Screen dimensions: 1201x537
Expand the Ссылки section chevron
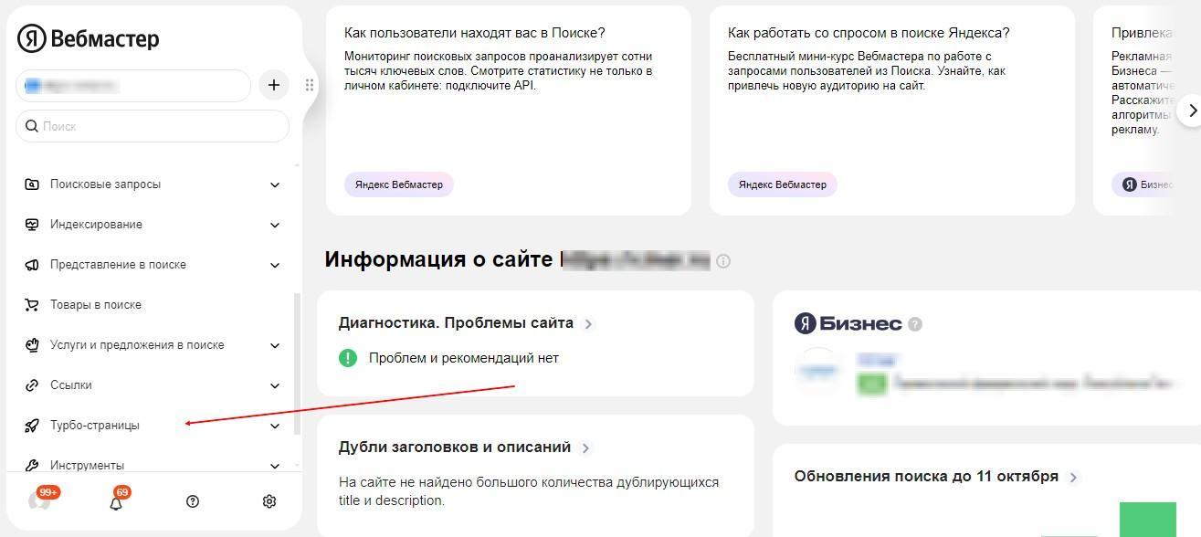click(x=275, y=385)
